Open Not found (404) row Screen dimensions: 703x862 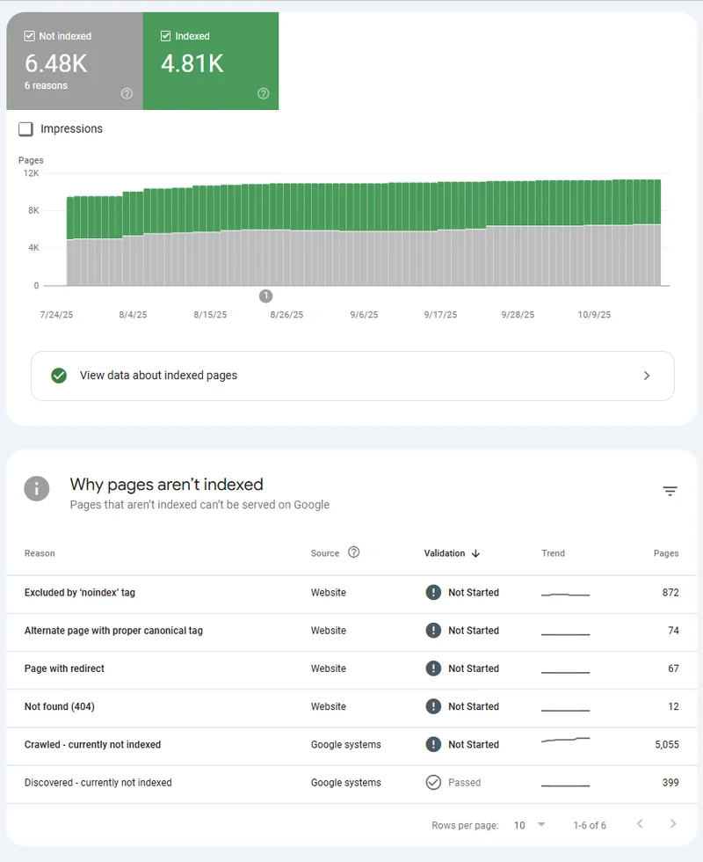point(351,708)
